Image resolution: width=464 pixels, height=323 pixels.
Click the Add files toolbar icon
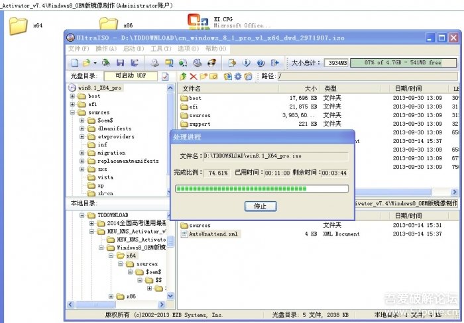click(232, 63)
